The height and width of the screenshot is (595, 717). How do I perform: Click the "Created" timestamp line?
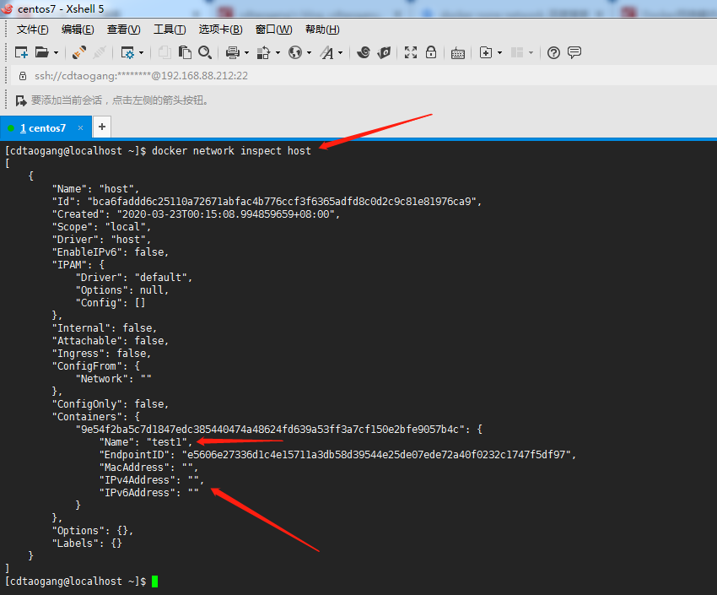[x=197, y=214]
